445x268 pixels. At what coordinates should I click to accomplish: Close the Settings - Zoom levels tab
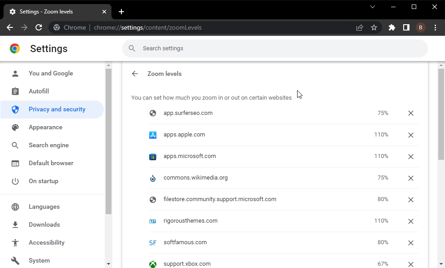pyautogui.click(x=104, y=12)
